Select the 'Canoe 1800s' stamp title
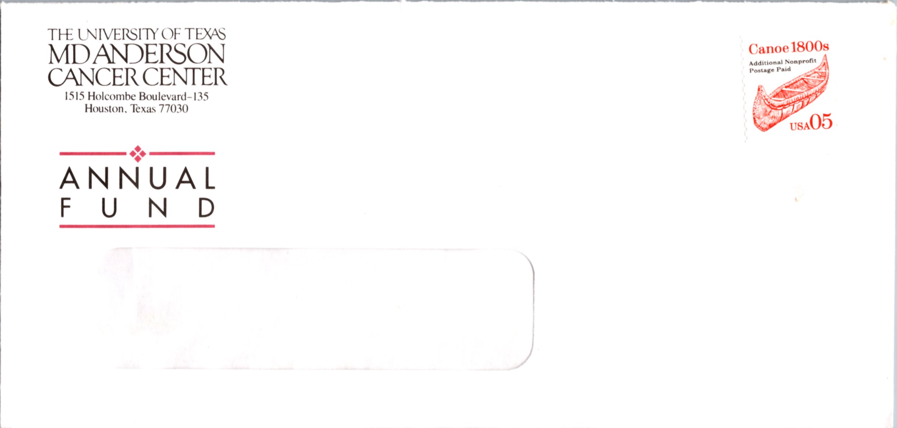The height and width of the screenshot is (428, 897). click(789, 48)
